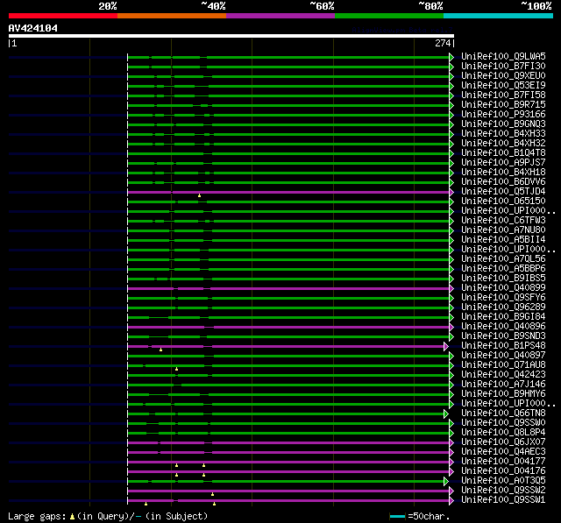The image size is (561, 523).
Task: Click the UniRef100_B1Q4T8 label
Action: (503, 153)
